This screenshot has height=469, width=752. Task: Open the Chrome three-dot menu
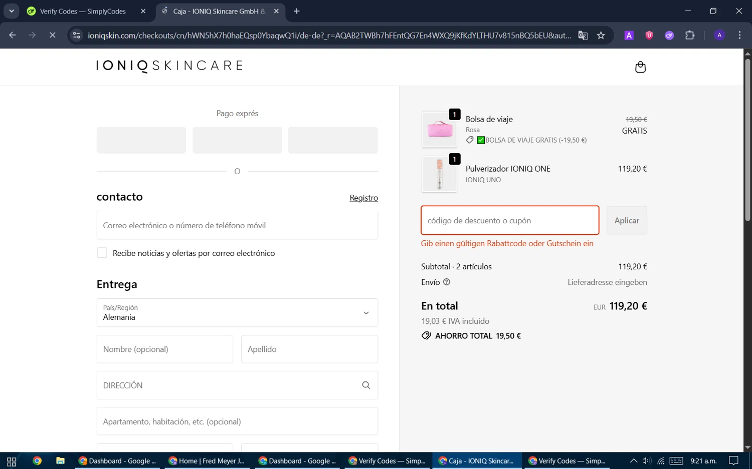pos(739,35)
